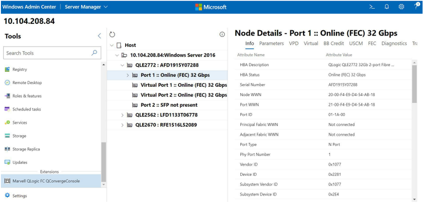Switch to the USCM tab

pos(356,43)
